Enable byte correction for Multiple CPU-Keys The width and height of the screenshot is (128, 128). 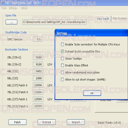point(62,44)
